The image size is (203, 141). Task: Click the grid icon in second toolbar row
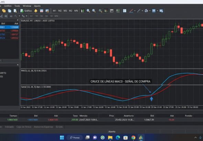coord(6,16)
